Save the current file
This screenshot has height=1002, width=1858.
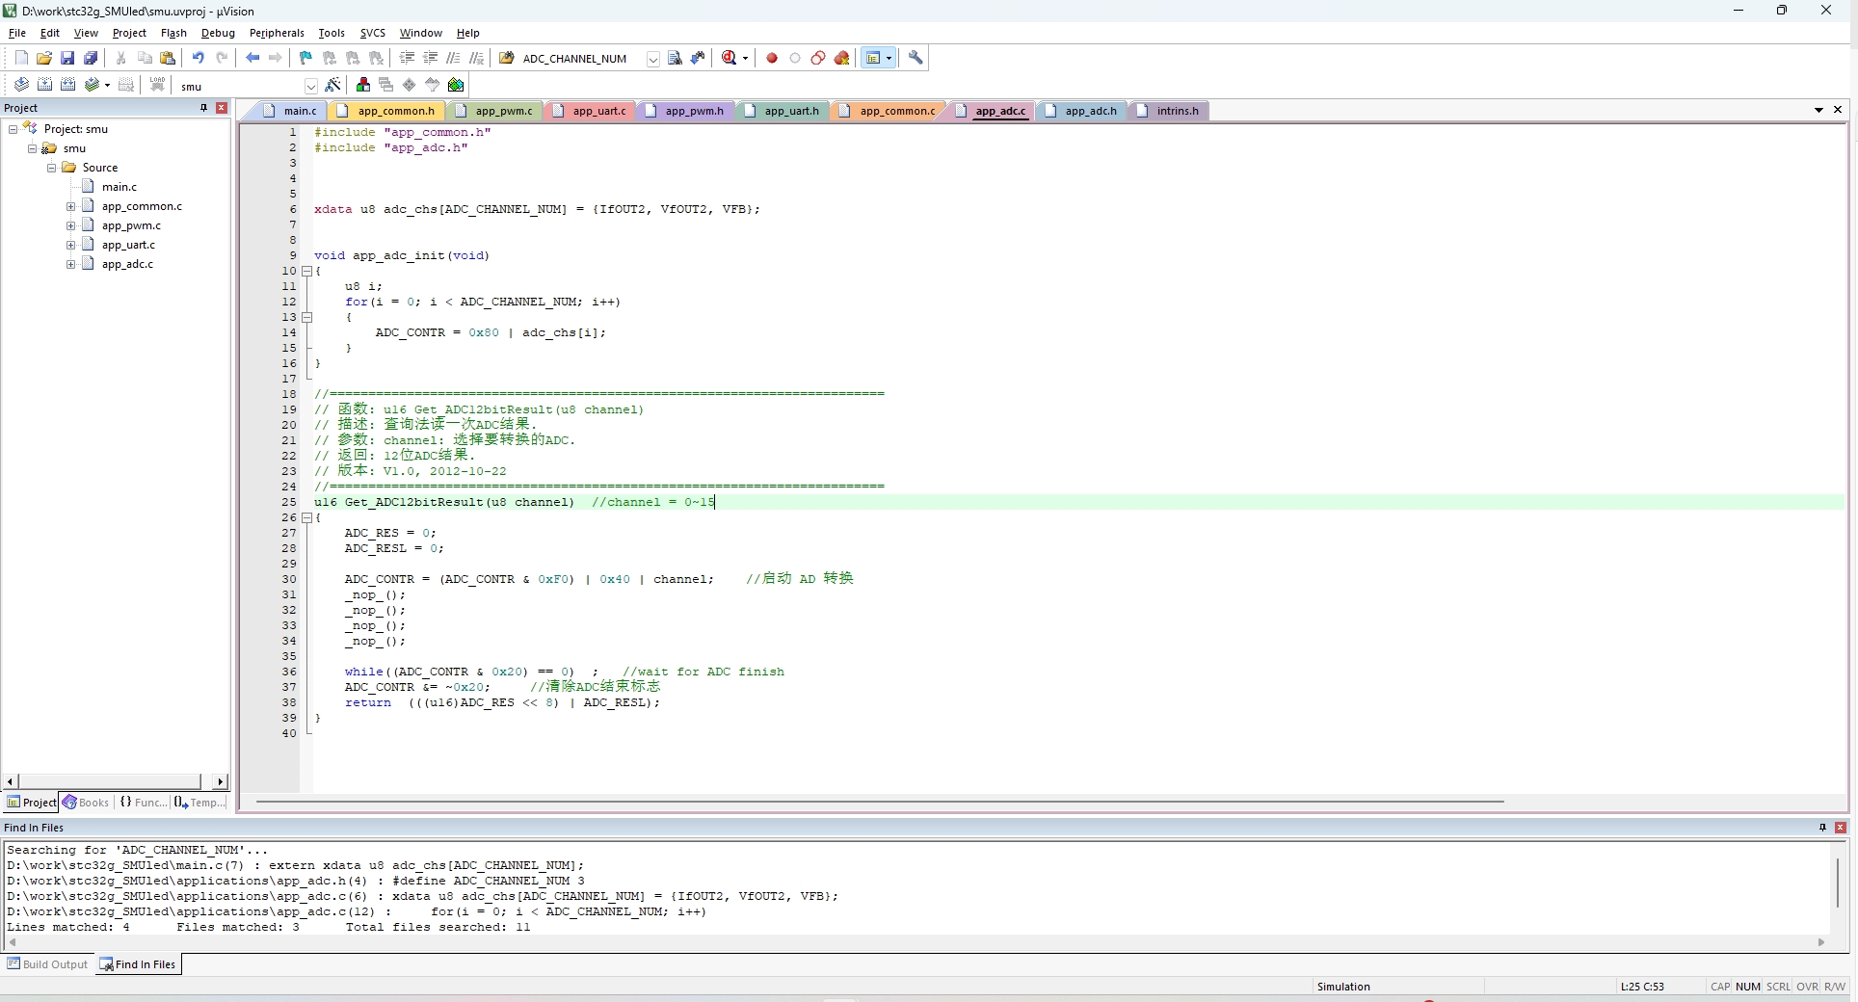[x=67, y=58]
